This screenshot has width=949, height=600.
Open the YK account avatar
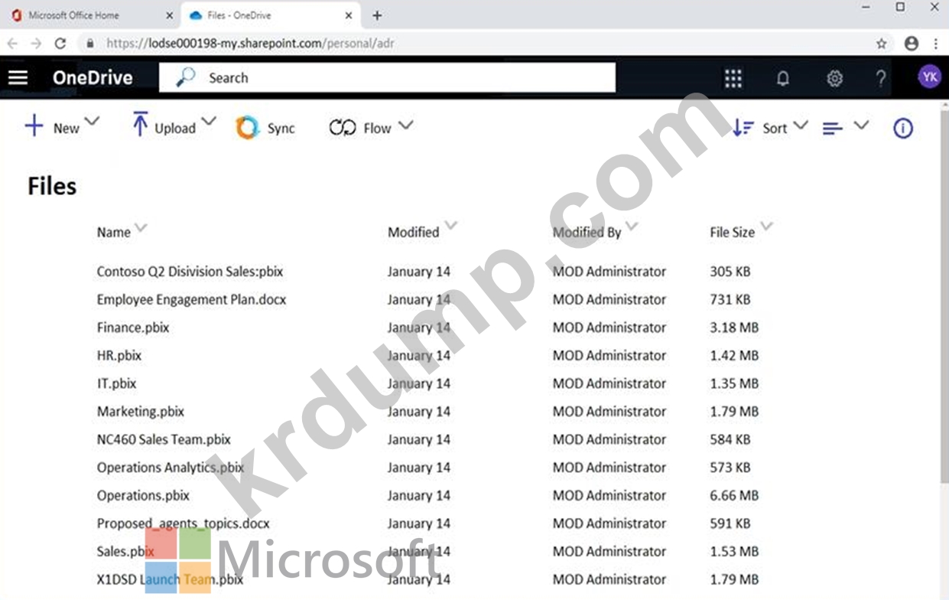click(x=930, y=77)
